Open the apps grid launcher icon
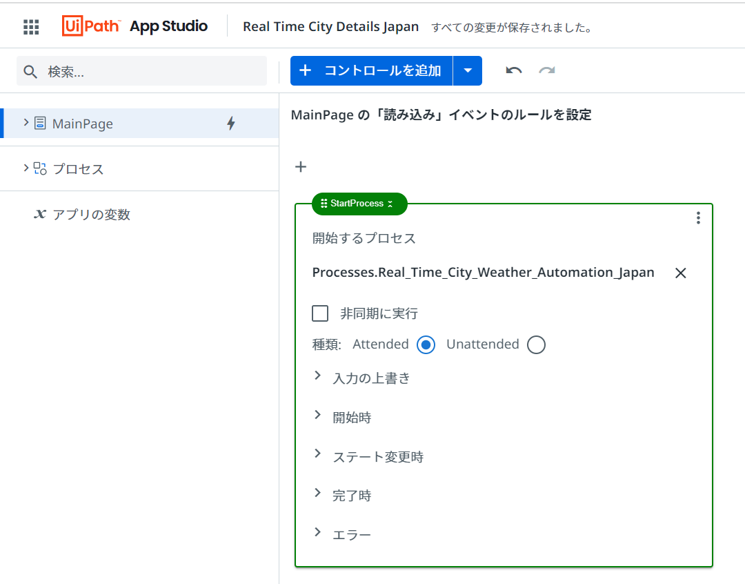 31,27
